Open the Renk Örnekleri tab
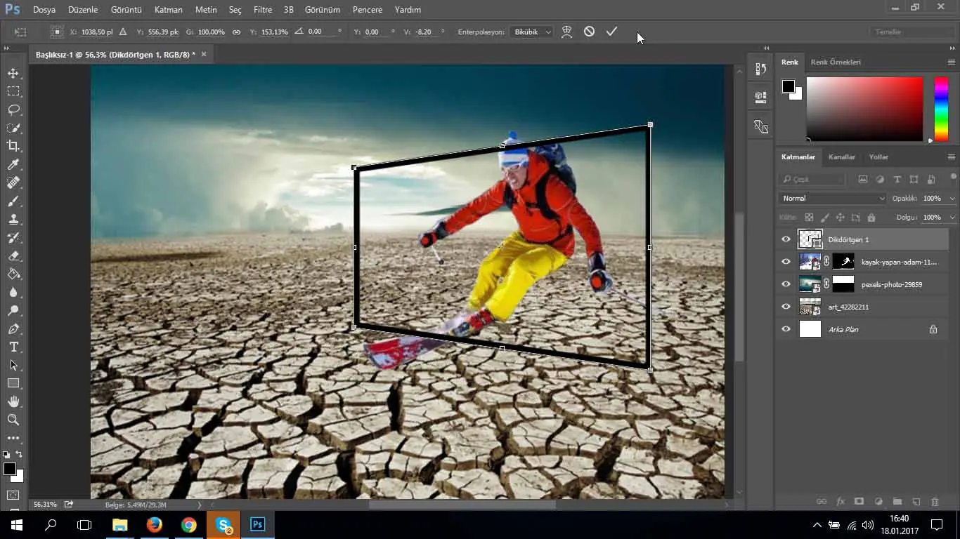This screenshot has width=960, height=539. (835, 62)
